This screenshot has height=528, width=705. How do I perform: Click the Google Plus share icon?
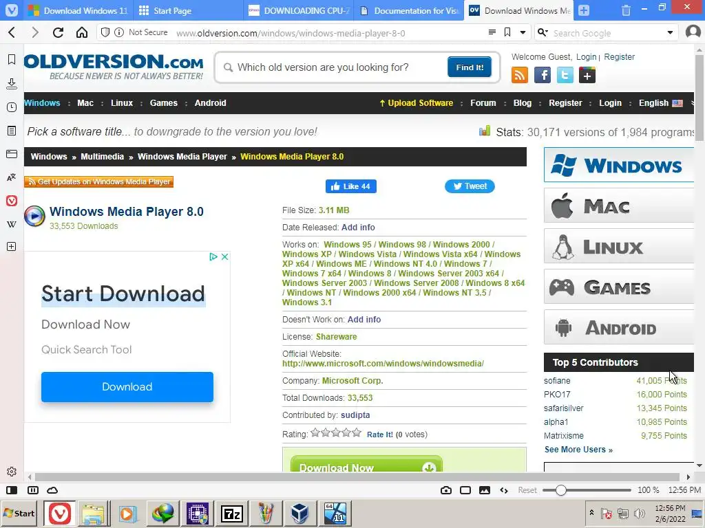(x=587, y=75)
